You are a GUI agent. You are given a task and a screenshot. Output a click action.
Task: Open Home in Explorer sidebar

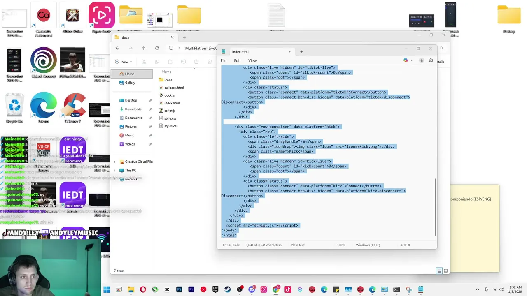coord(132,74)
